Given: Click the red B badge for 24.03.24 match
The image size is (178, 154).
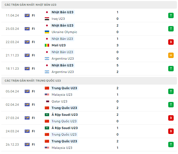Looking at the screenshot, I should point(171,131).
